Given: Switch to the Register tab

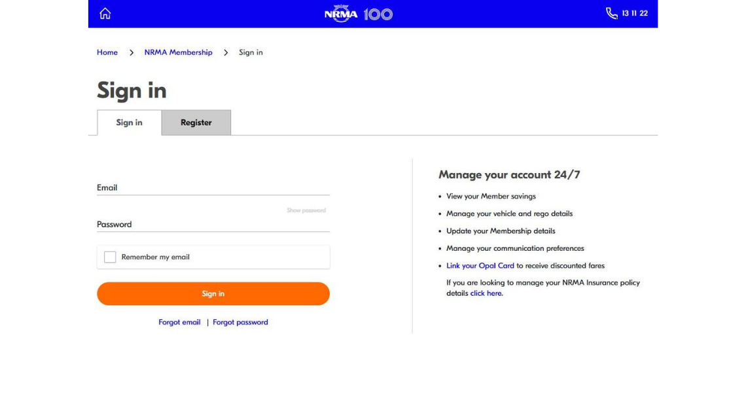Looking at the screenshot, I should (196, 122).
